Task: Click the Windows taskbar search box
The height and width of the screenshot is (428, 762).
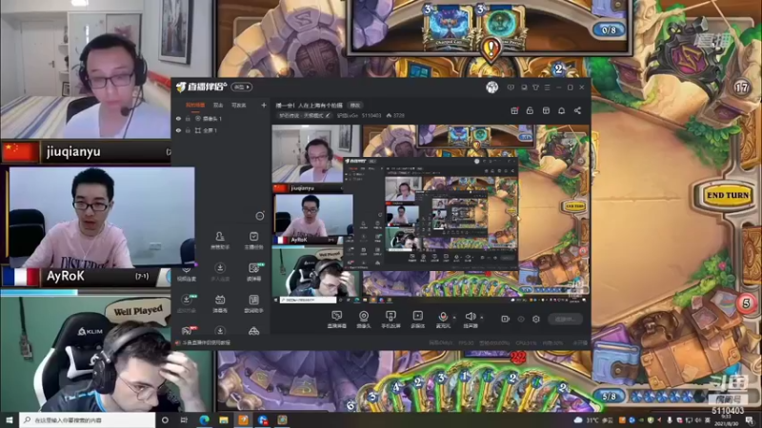Action: (88, 419)
